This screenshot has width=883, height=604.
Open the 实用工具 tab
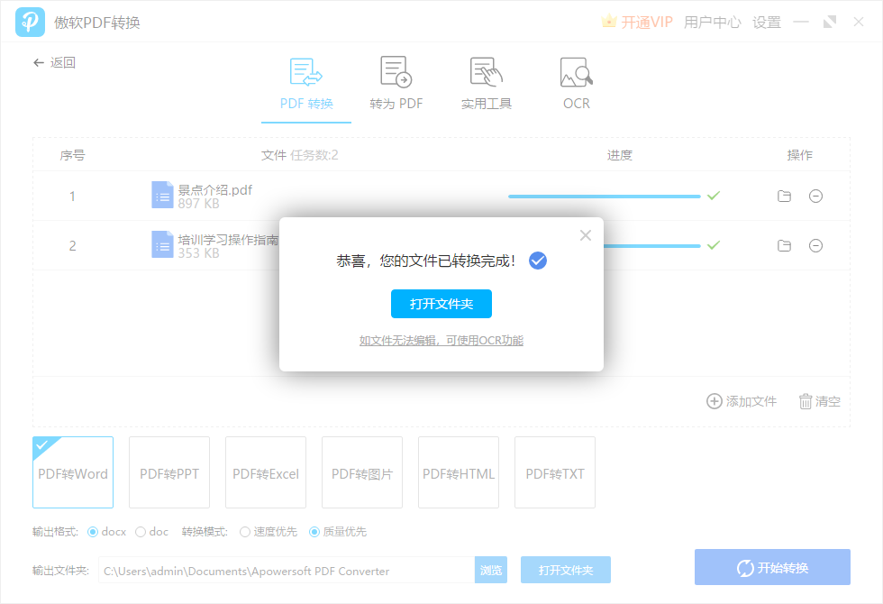tap(486, 83)
